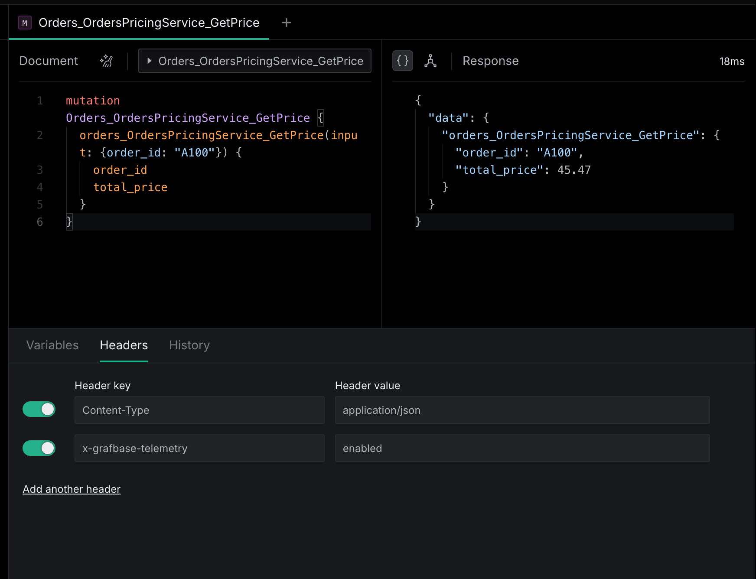Prettify the mutation document

(x=106, y=61)
